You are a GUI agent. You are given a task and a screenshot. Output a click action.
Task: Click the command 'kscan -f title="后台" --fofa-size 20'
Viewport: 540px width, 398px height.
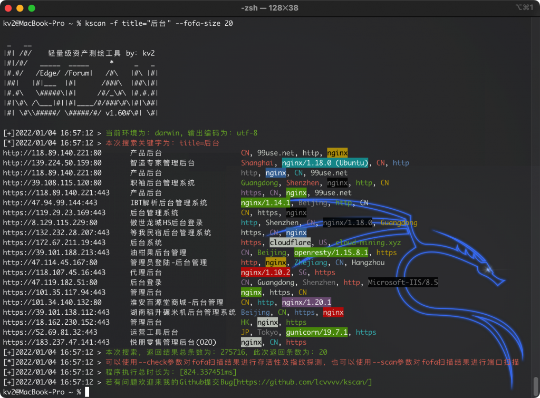pos(159,23)
